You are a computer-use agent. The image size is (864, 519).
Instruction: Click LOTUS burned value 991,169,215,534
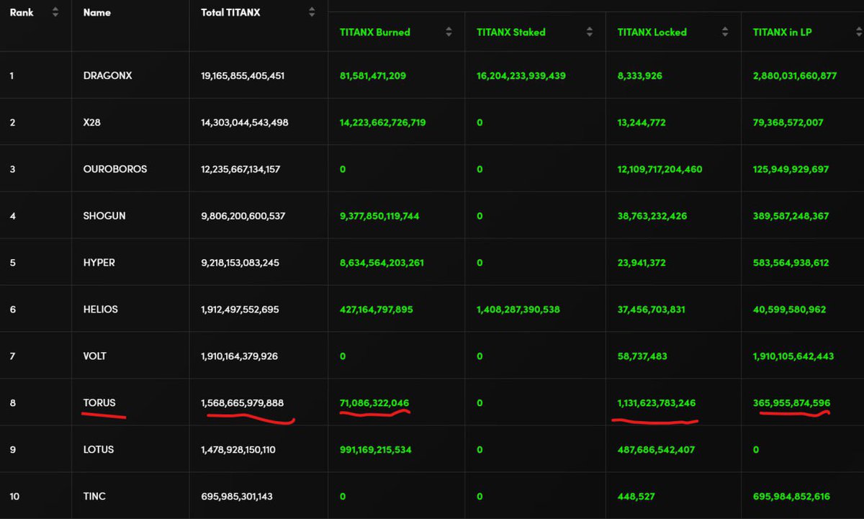coord(376,450)
